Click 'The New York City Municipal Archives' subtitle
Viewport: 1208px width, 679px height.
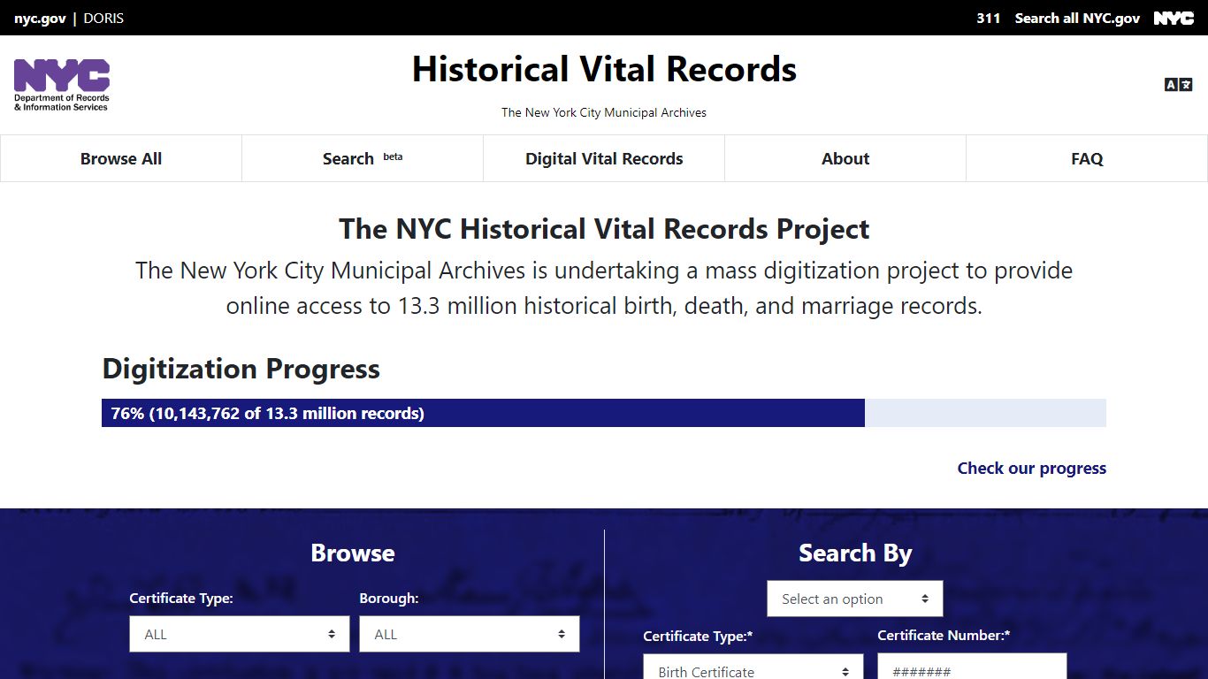(604, 112)
